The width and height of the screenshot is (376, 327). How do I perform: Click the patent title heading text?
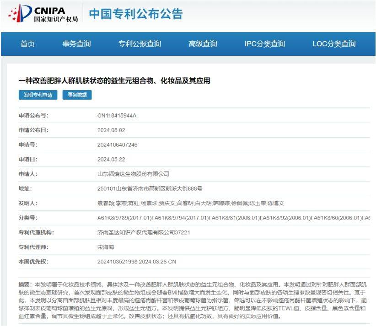[x=114, y=80]
